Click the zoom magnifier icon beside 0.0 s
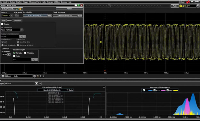This screenshot has width=200, height=121. pyautogui.click(x=35, y=76)
